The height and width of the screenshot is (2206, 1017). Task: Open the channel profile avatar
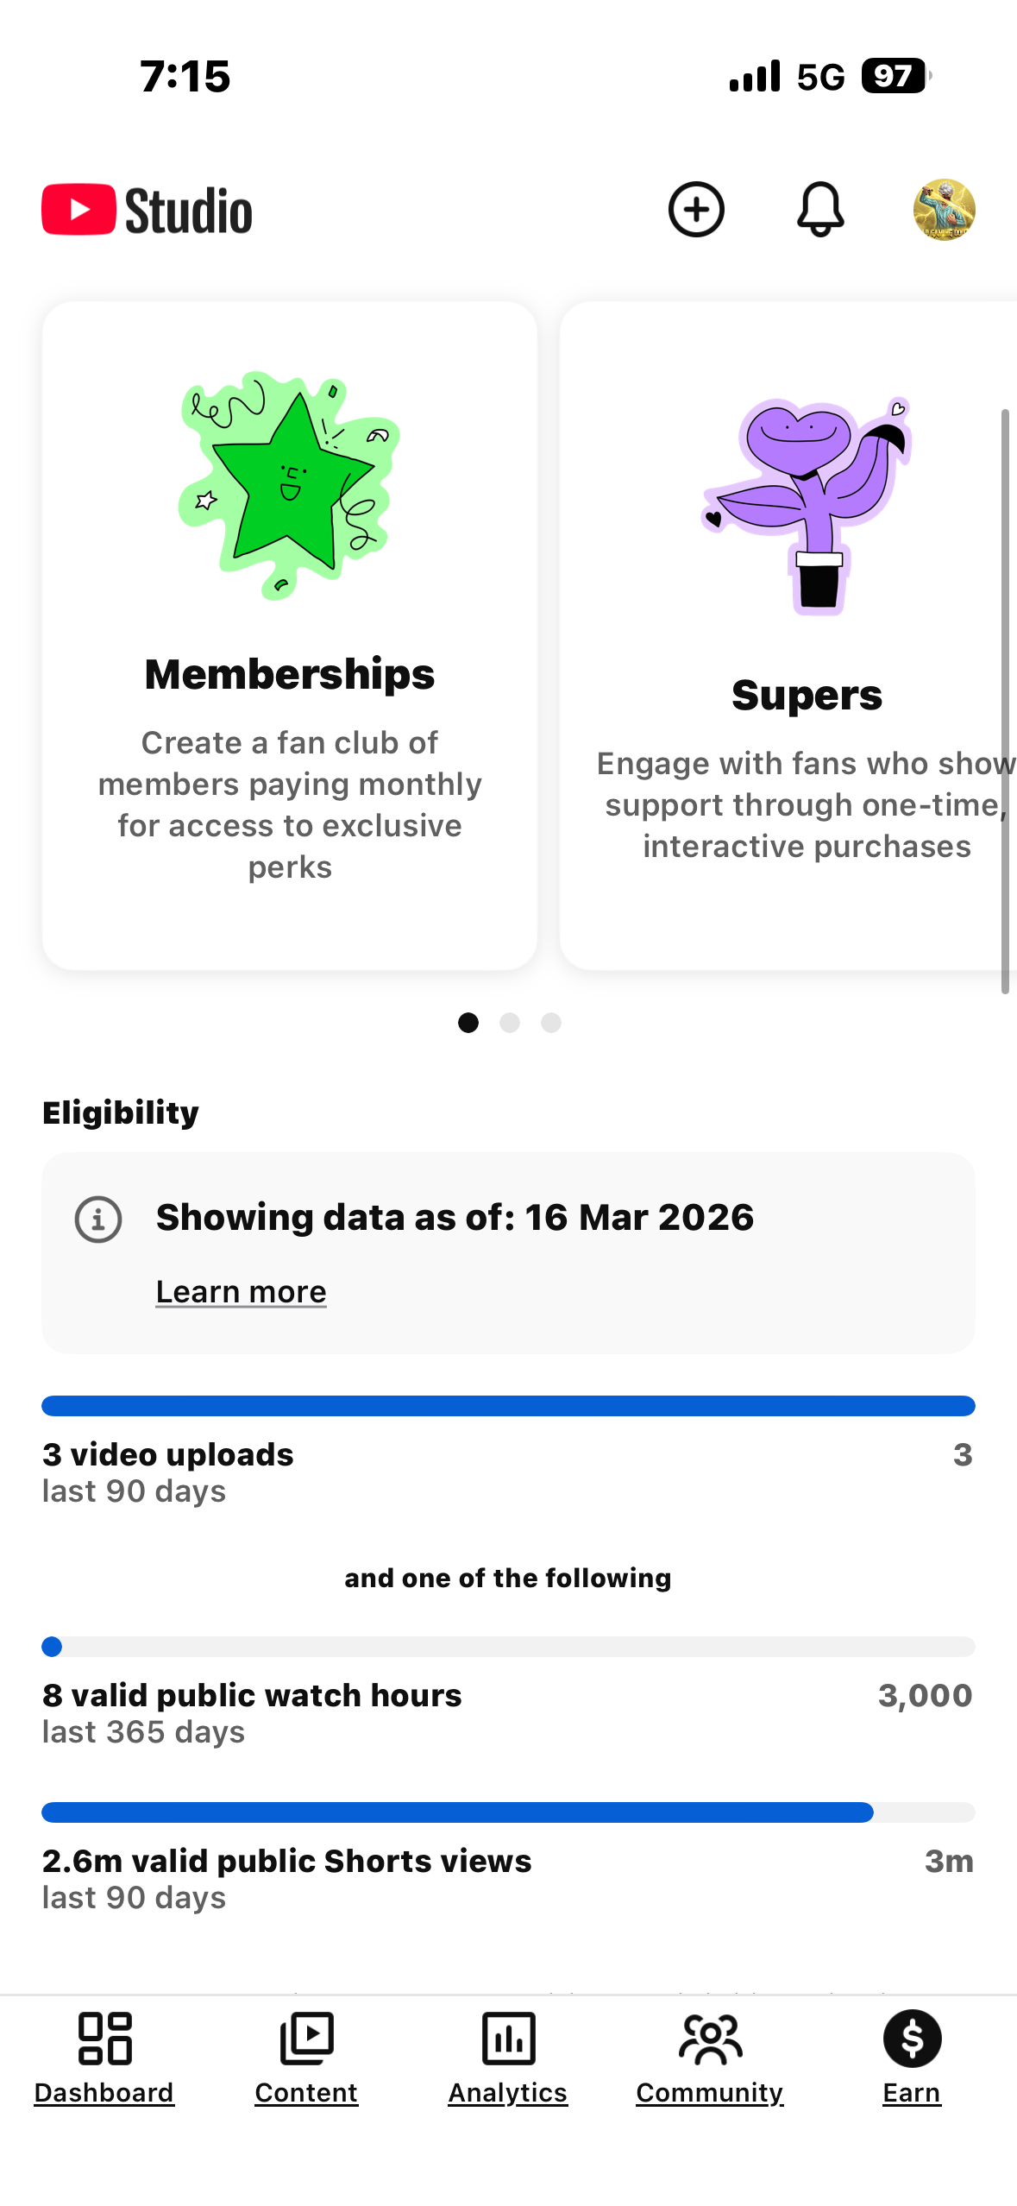944,210
